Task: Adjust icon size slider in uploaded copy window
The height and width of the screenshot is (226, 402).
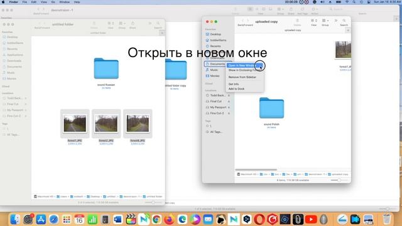Action: [339, 180]
